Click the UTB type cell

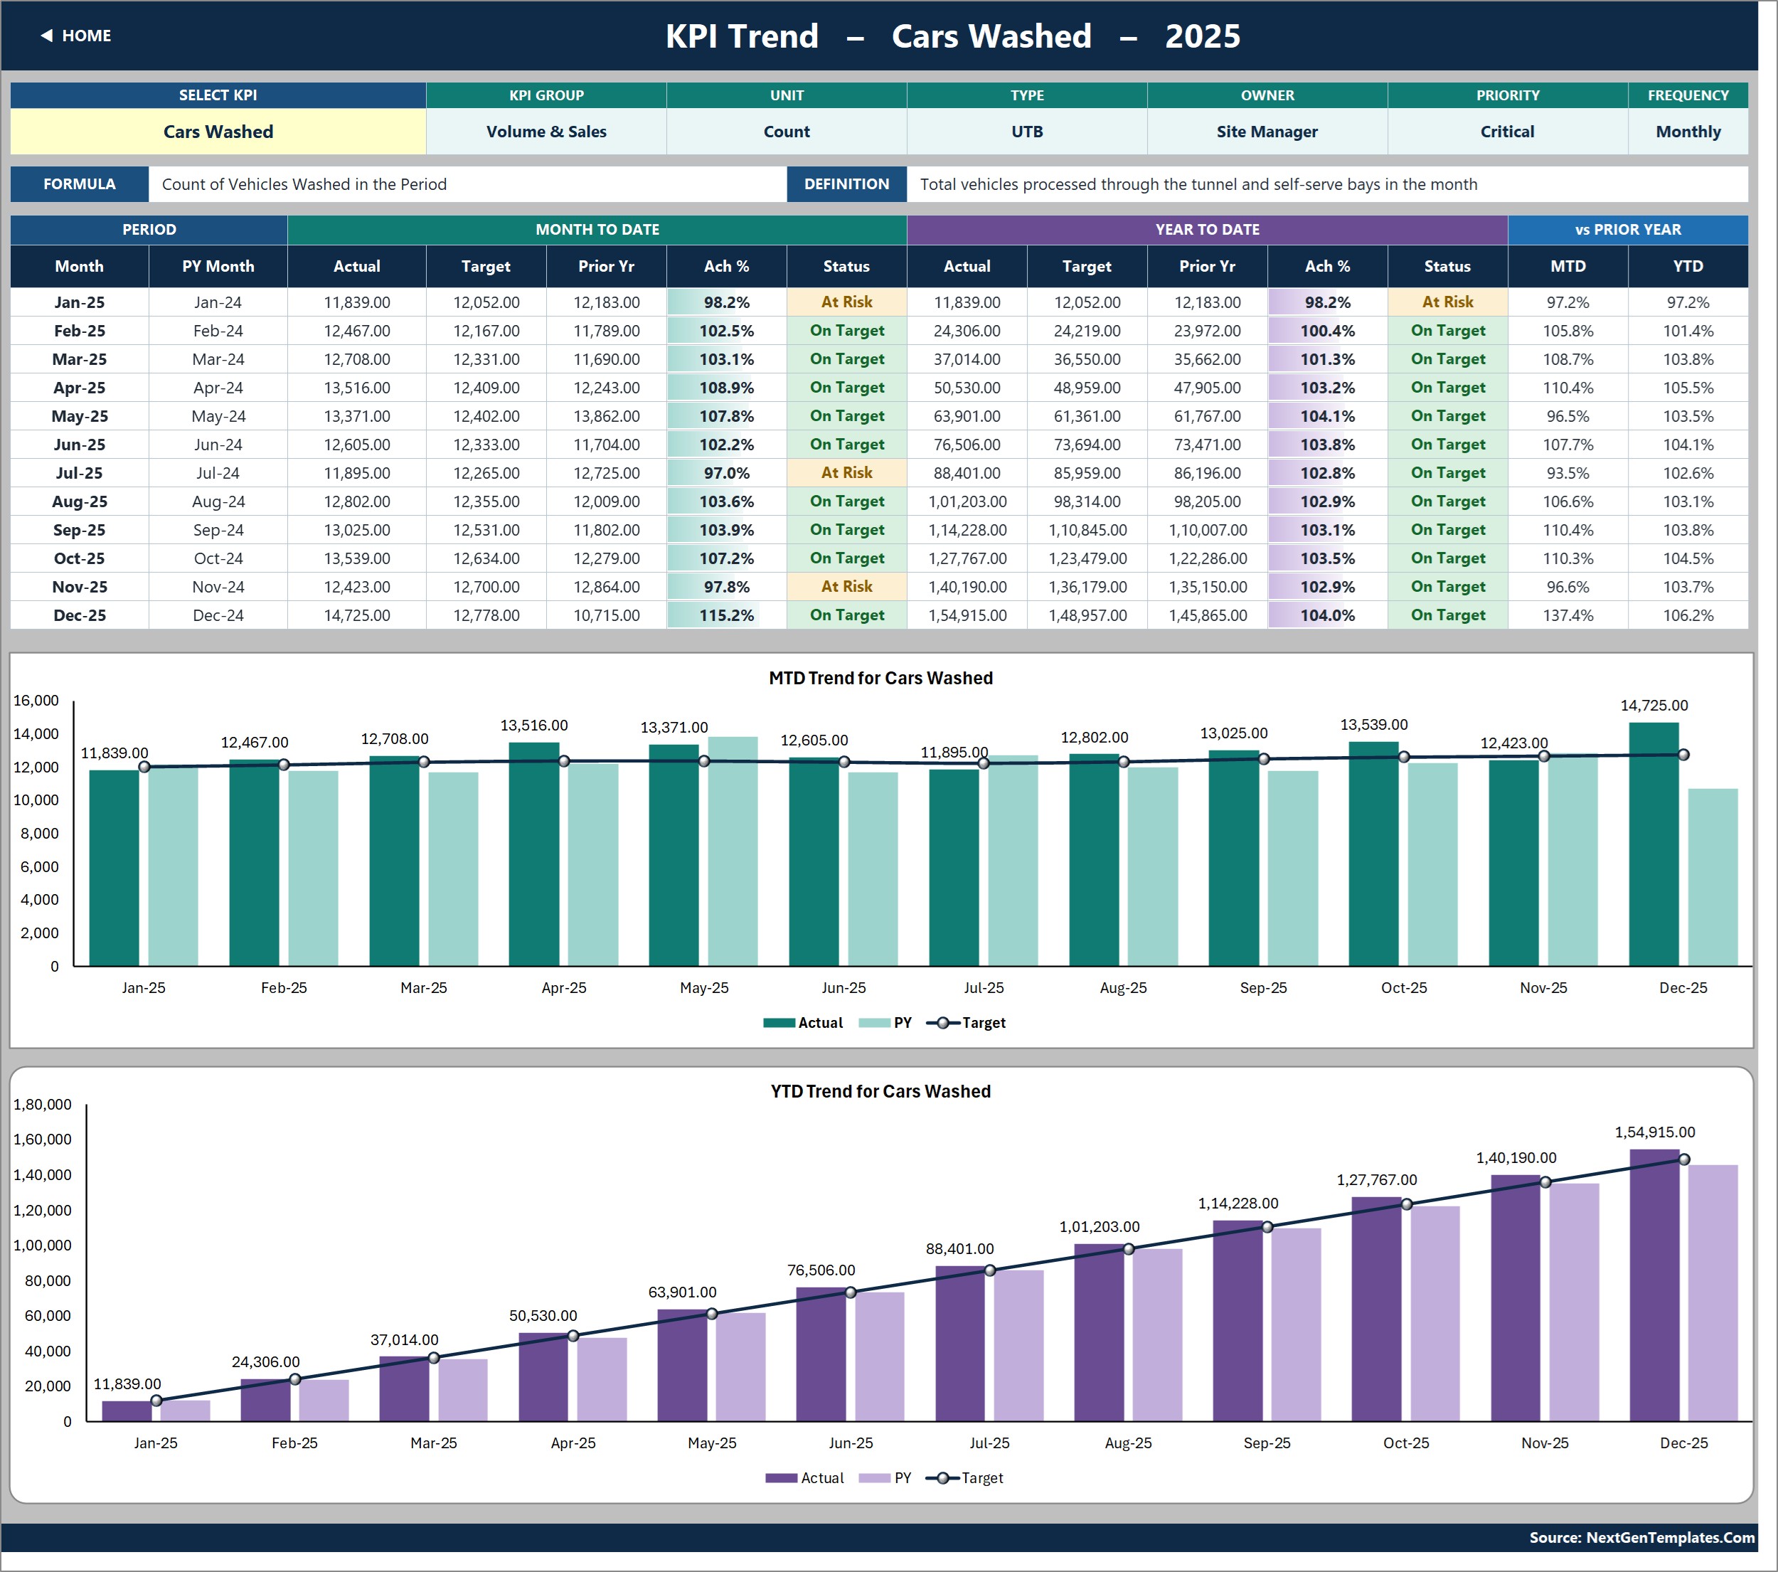click(x=1026, y=132)
